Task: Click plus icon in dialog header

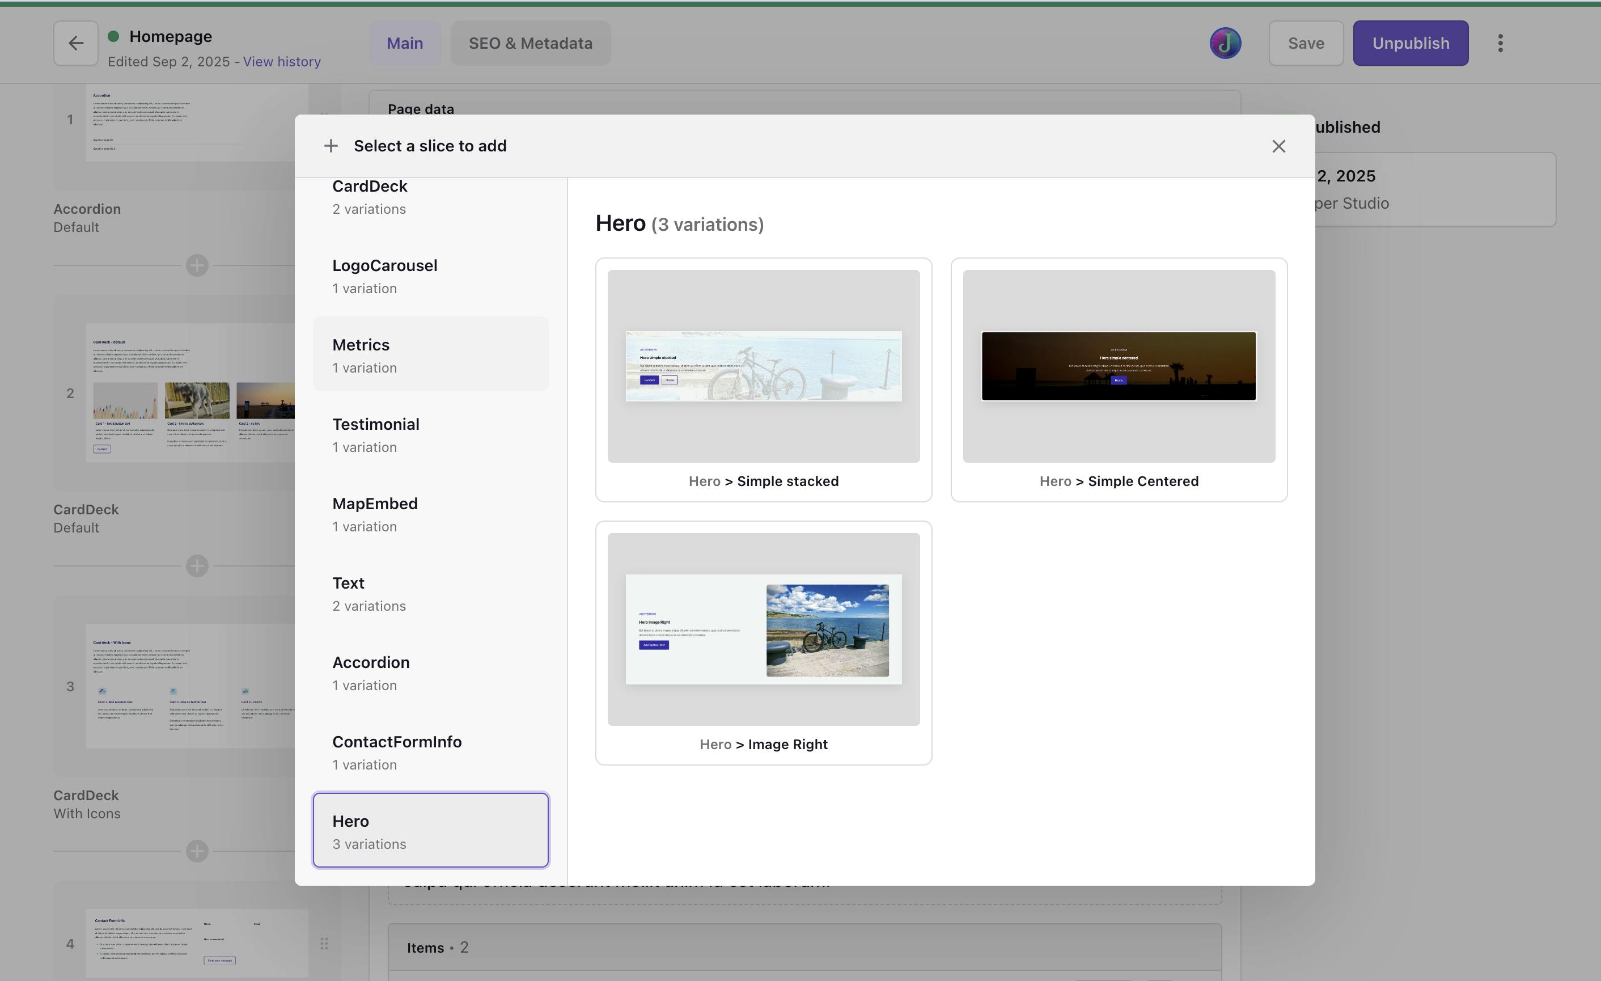Action: tap(331, 146)
